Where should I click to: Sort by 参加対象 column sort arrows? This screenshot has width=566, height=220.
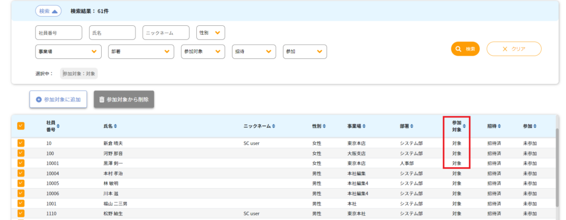tap(464, 126)
